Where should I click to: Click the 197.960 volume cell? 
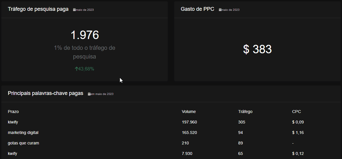(x=189, y=122)
